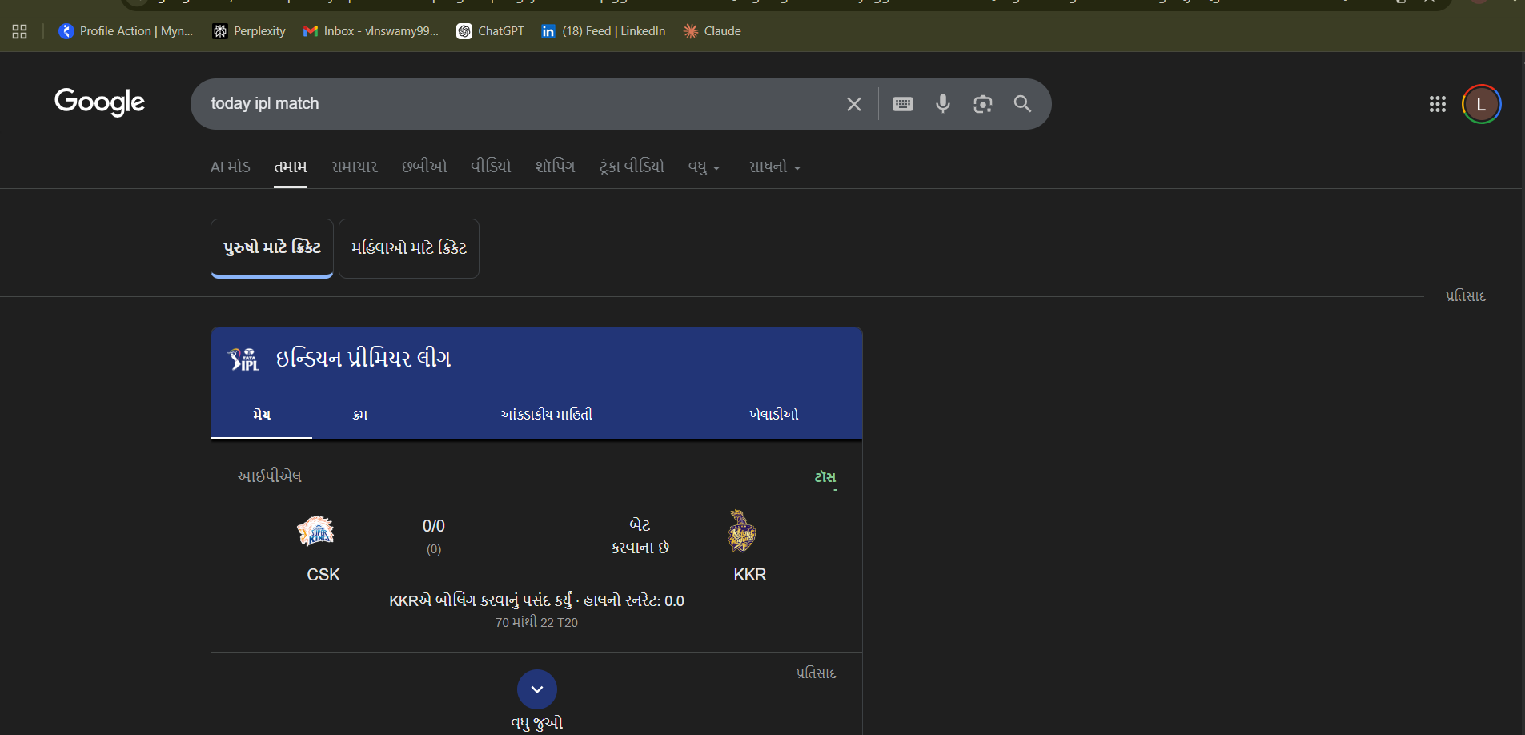Image resolution: width=1525 pixels, height=735 pixels.
Task: Open the વધુ (More) search filter dropdown
Action: (x=704, y=167)
